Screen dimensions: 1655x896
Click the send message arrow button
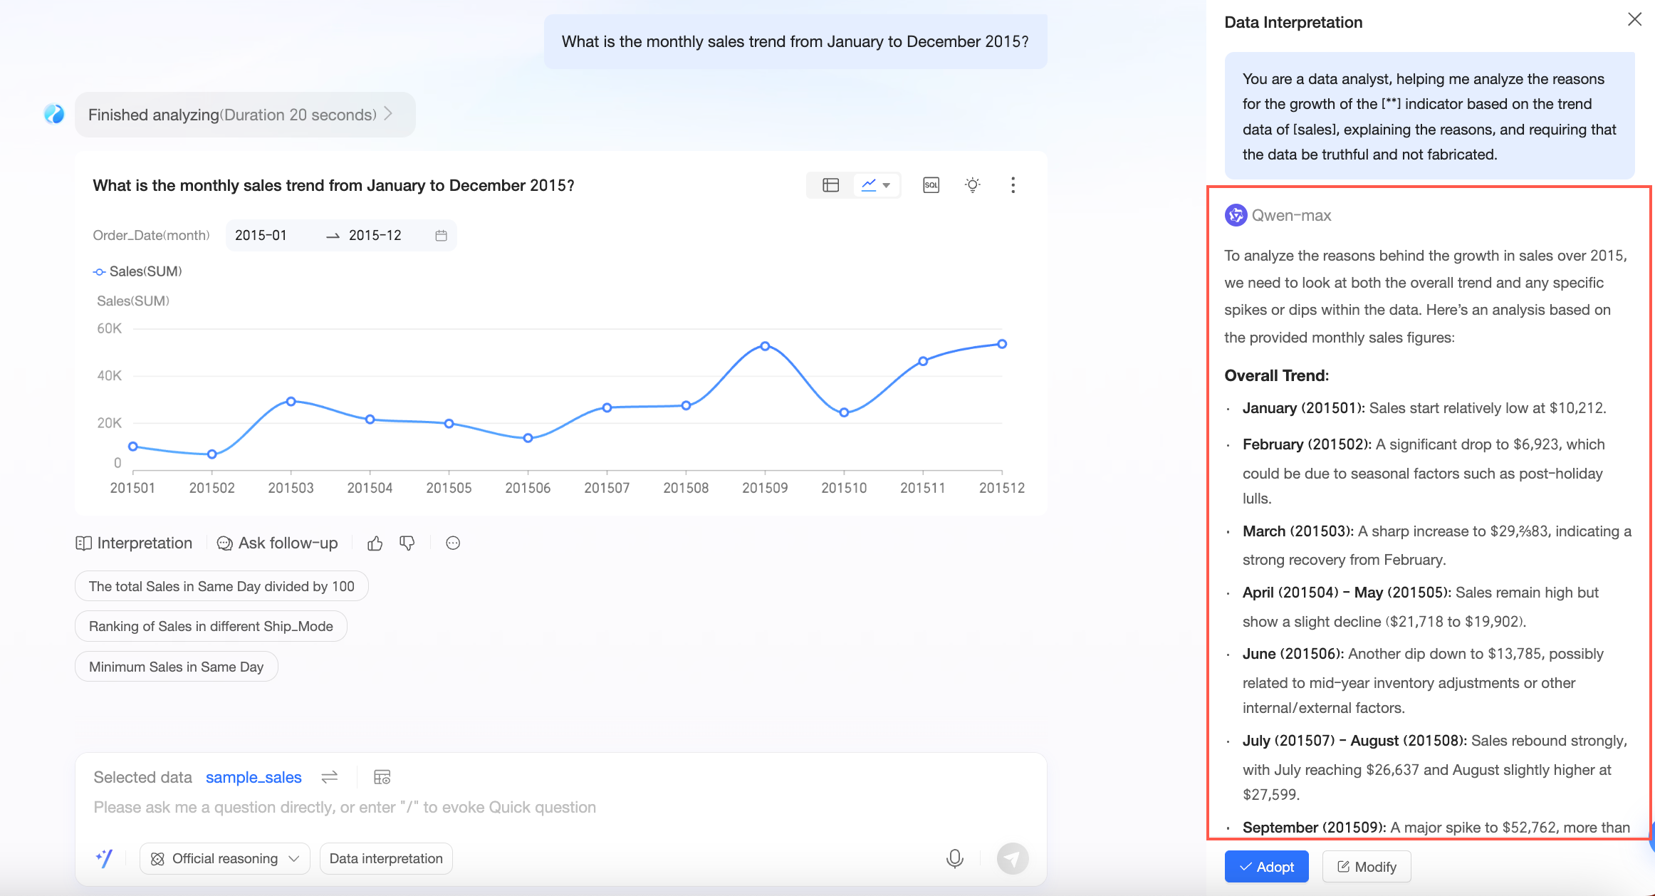click(x=1012, y=858)
